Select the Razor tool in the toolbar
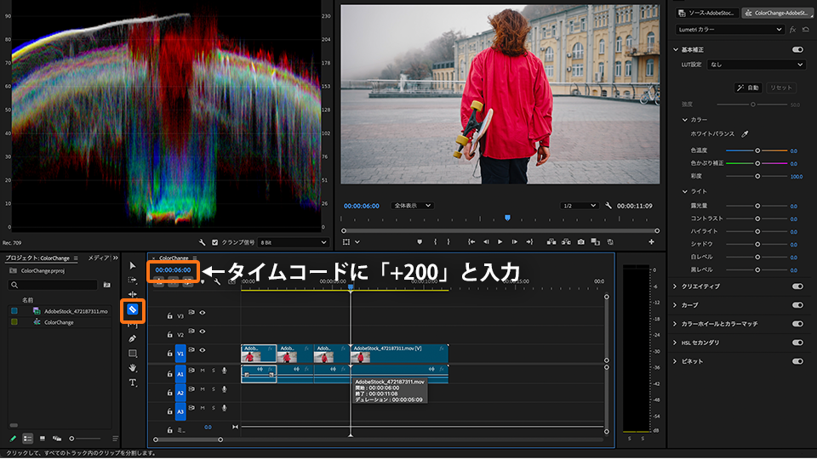This screenshot has height=459, width=817. point(133,310)
